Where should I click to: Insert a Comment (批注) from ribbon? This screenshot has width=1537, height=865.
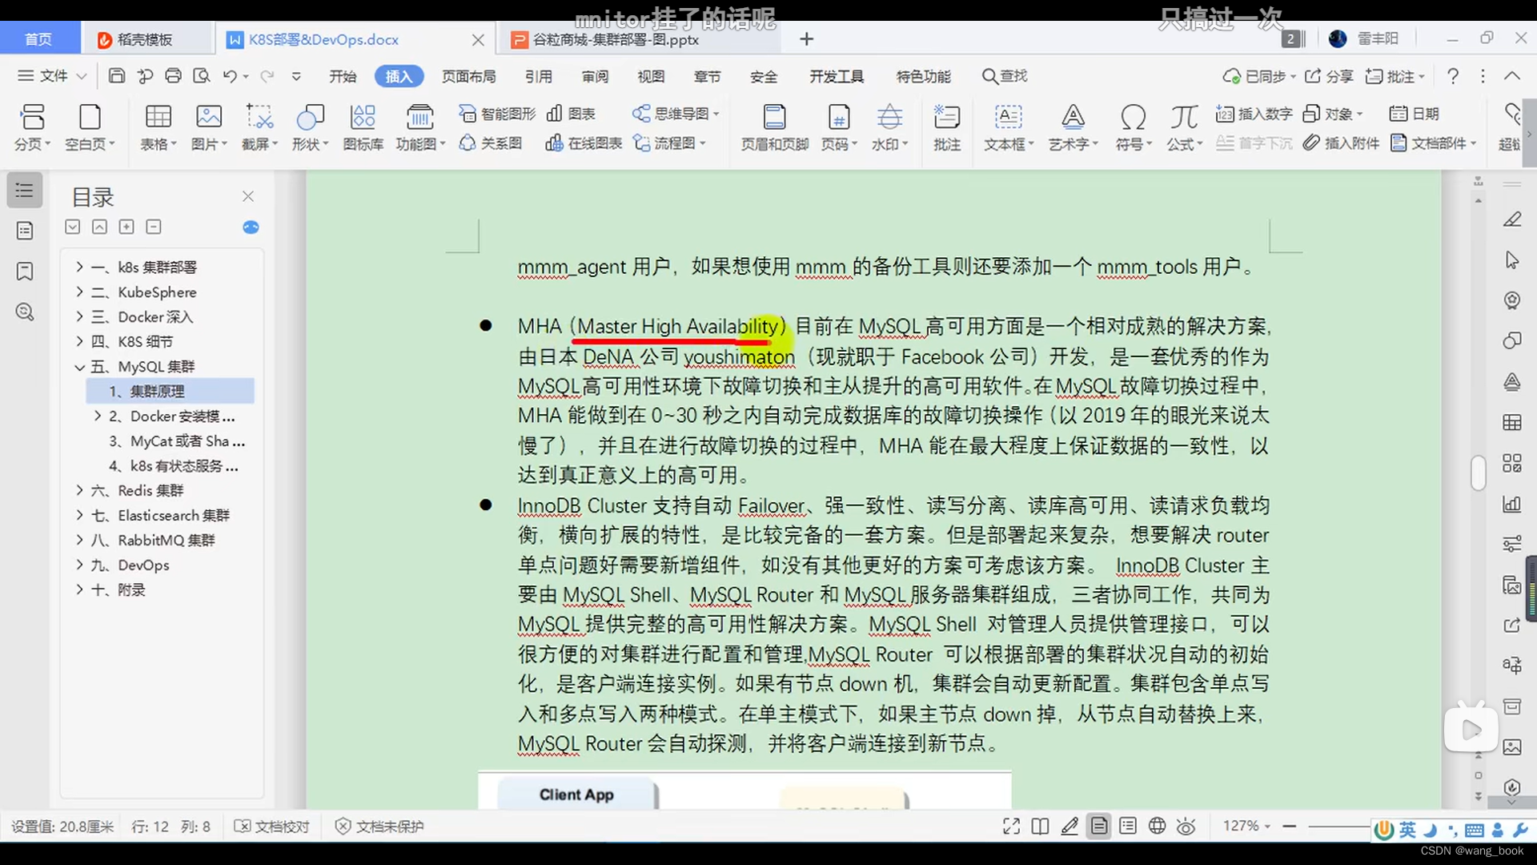pos(946,127)
